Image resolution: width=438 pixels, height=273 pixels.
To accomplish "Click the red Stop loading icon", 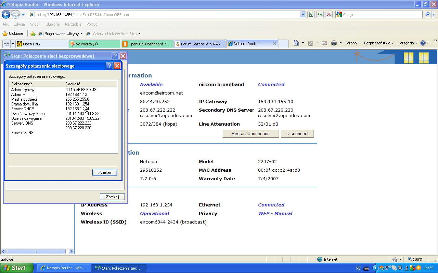I will pyautogui.click(x=329, y=15).
